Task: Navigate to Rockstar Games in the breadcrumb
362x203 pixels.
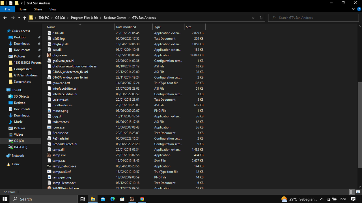Action: (115, 18)
